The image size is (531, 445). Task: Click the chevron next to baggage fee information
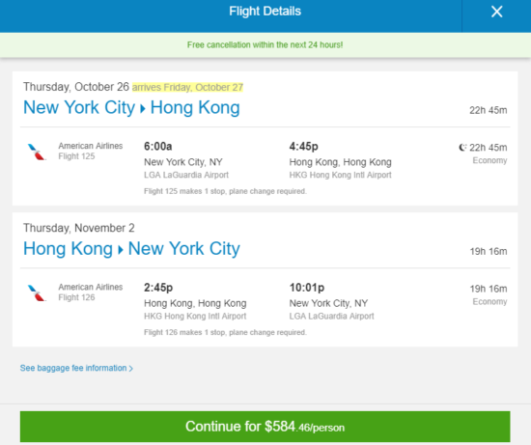point(130,369)
